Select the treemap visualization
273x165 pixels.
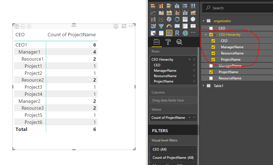click(185, 19)
